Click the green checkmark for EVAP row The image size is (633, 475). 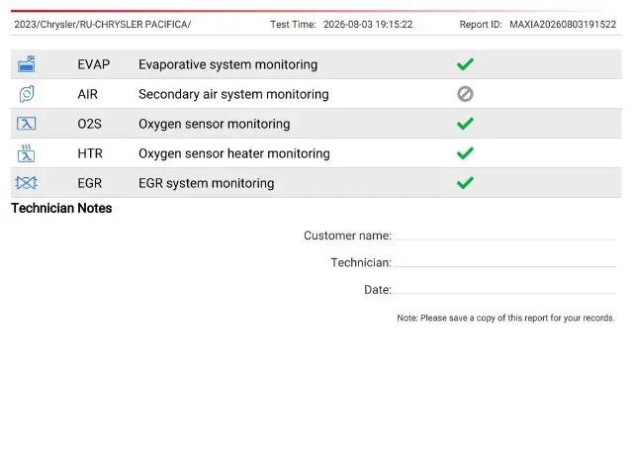[x=465, y=64]
